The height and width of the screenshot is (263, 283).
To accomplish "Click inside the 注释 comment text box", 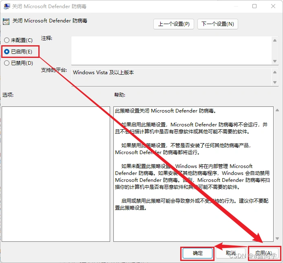I will tap(171, 50).
